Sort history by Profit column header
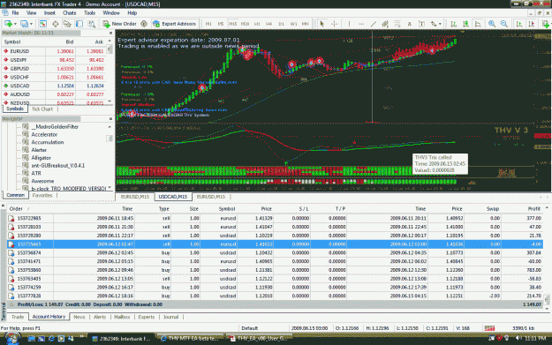The height and width of the screenshot is (345, 552). pyautogui.click(x=533, y=208)
